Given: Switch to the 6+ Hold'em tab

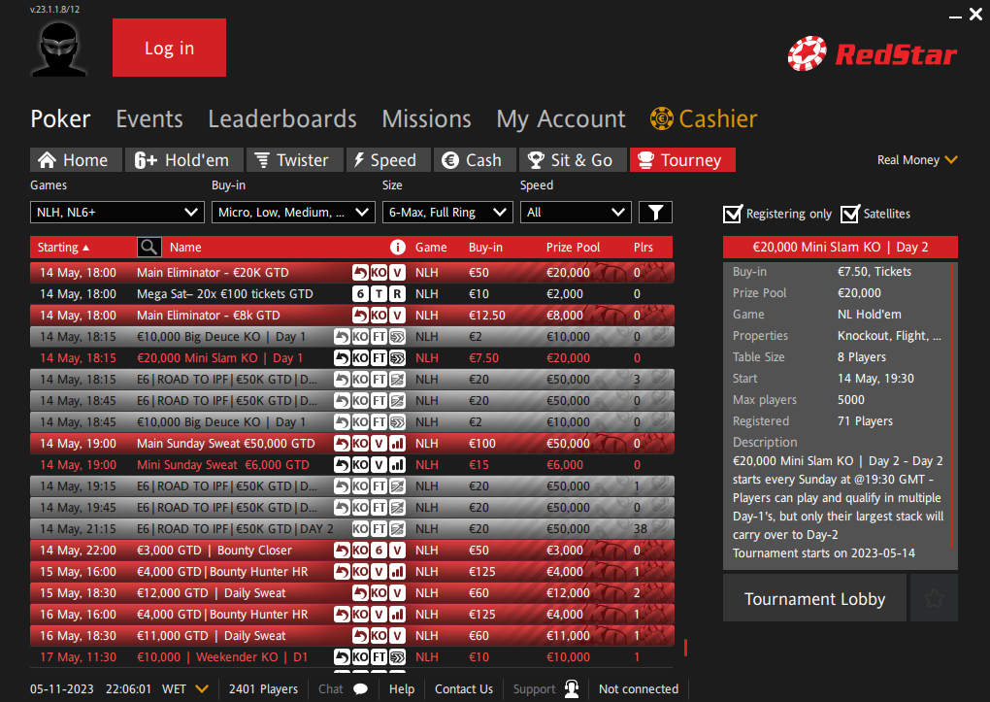Looking at the screenshot, I should coord(183,160).
